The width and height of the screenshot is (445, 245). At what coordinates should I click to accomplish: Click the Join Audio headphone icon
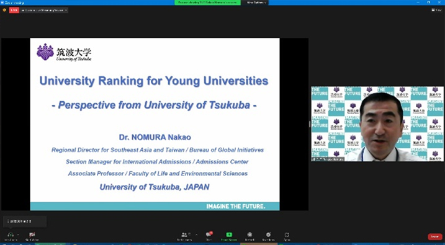pos(11,235)
